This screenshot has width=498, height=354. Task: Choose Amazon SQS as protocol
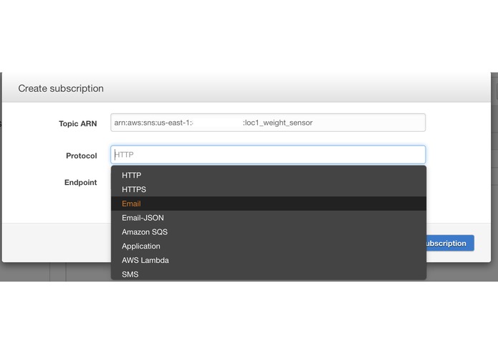[x=269, y=232]
